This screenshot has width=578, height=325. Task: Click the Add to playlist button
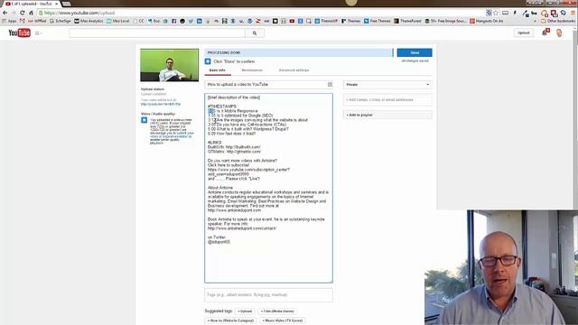point(387,115)
